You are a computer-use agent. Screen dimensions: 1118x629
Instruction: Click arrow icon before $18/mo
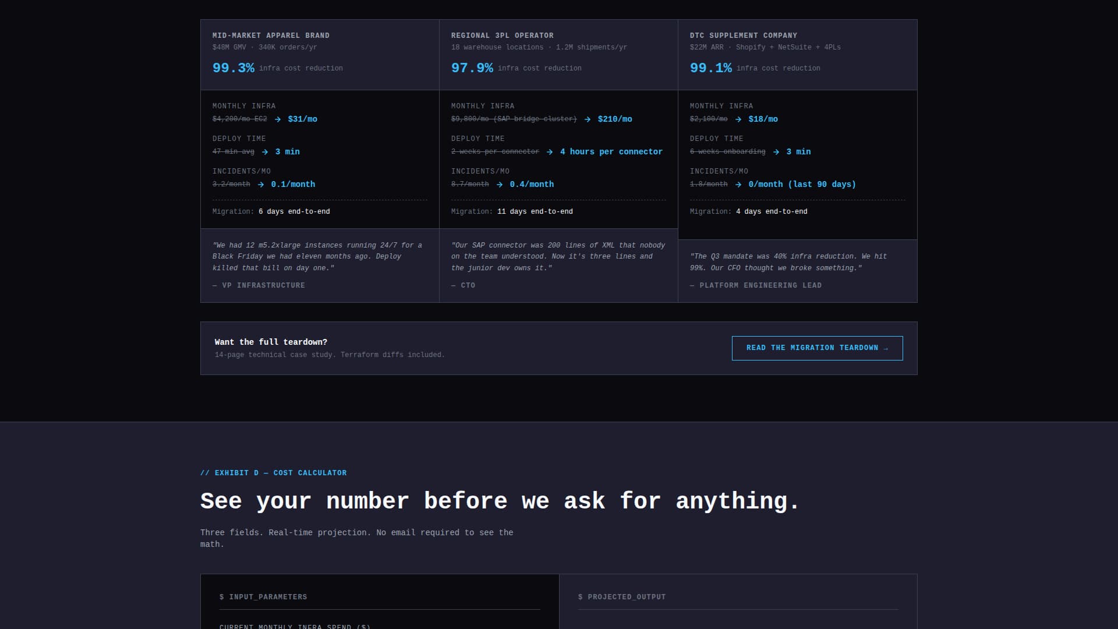738,119
